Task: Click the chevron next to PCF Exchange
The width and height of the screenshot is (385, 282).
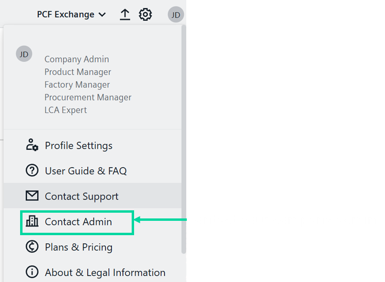Action: point(102,15)
